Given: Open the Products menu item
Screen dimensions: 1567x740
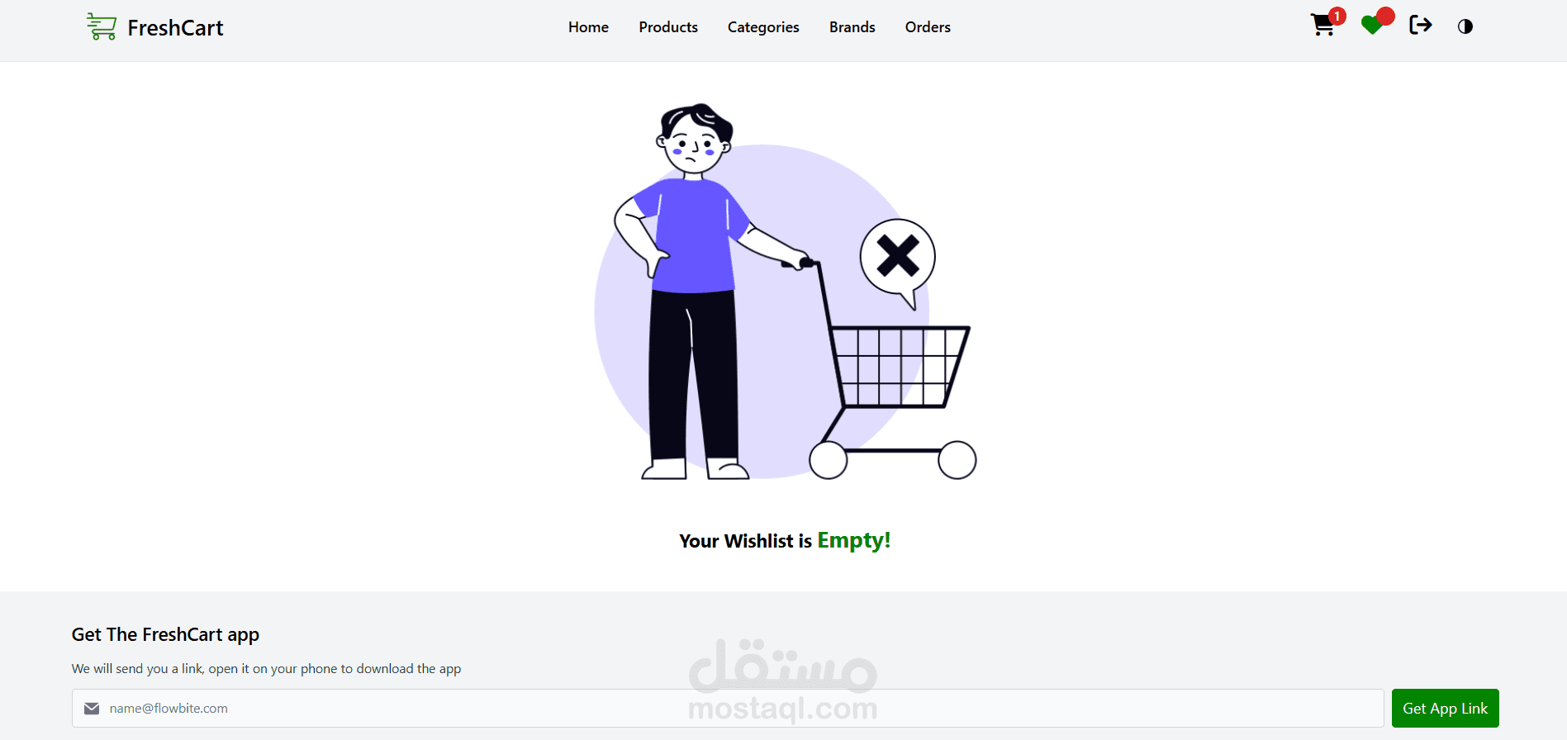Looking at the screenshot, I should [668, 27].
